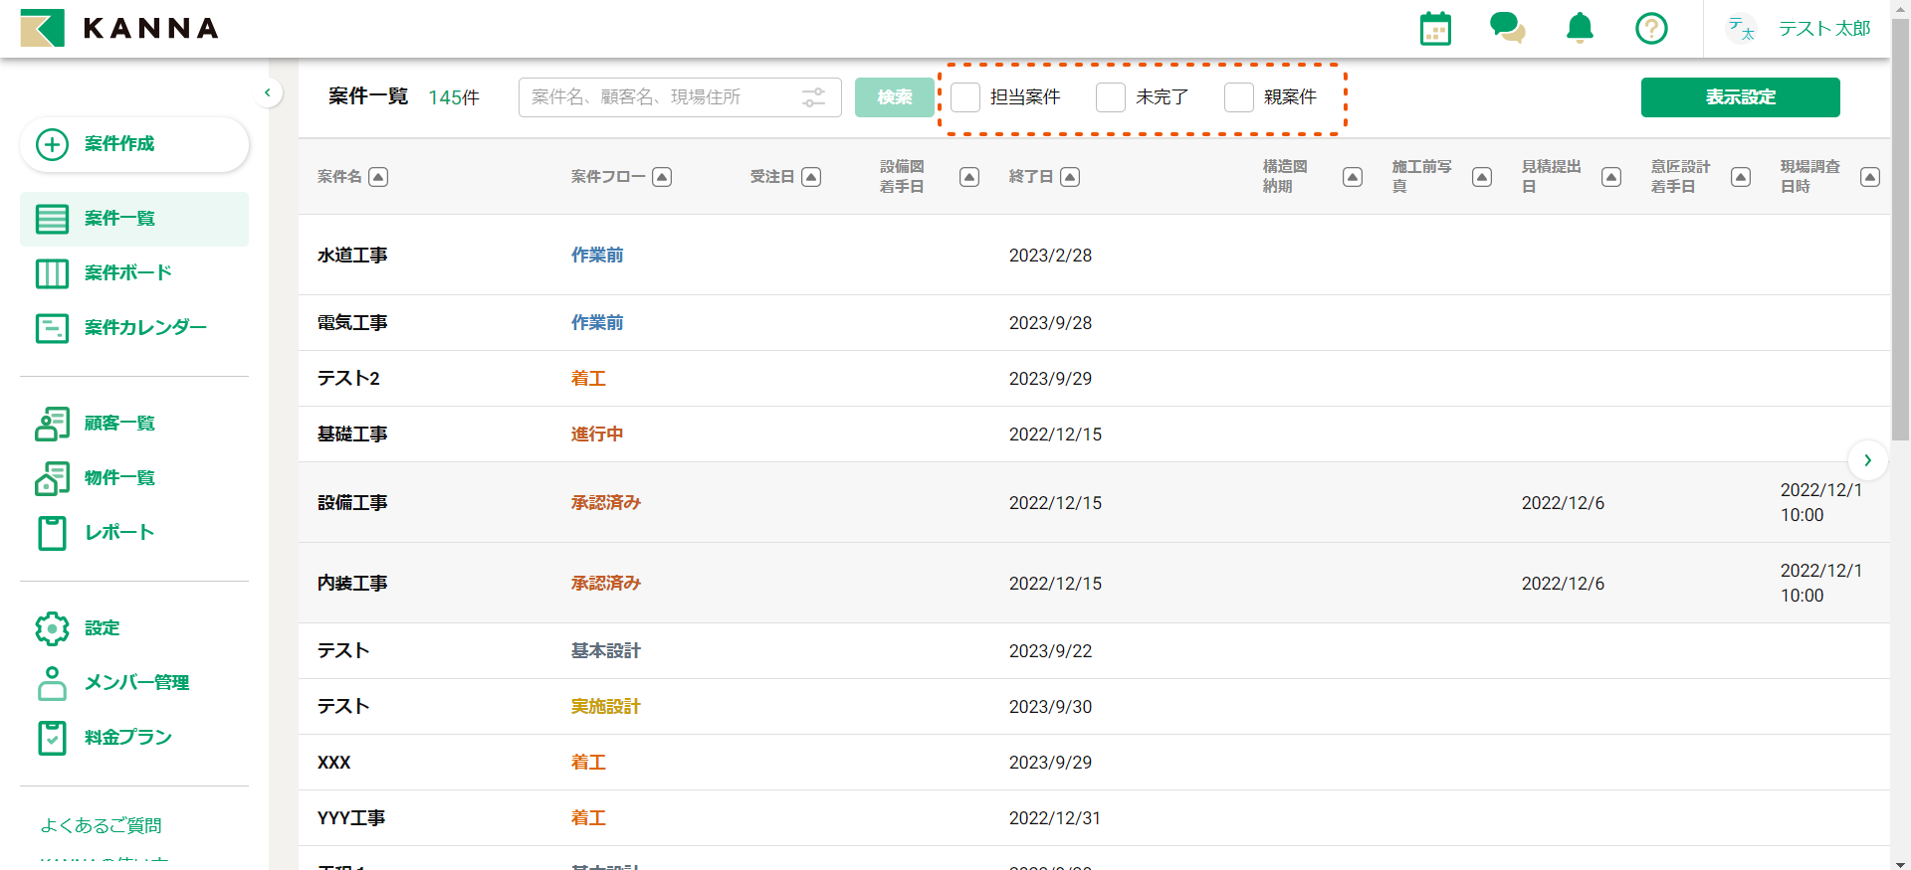Open the calendar icon in header

pyautogui.click(x=1435, y=29)
